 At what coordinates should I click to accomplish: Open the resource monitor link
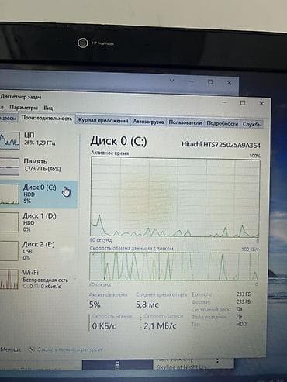click(x=70, y=350)
